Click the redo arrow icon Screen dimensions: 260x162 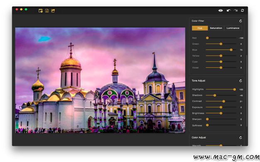235,11
